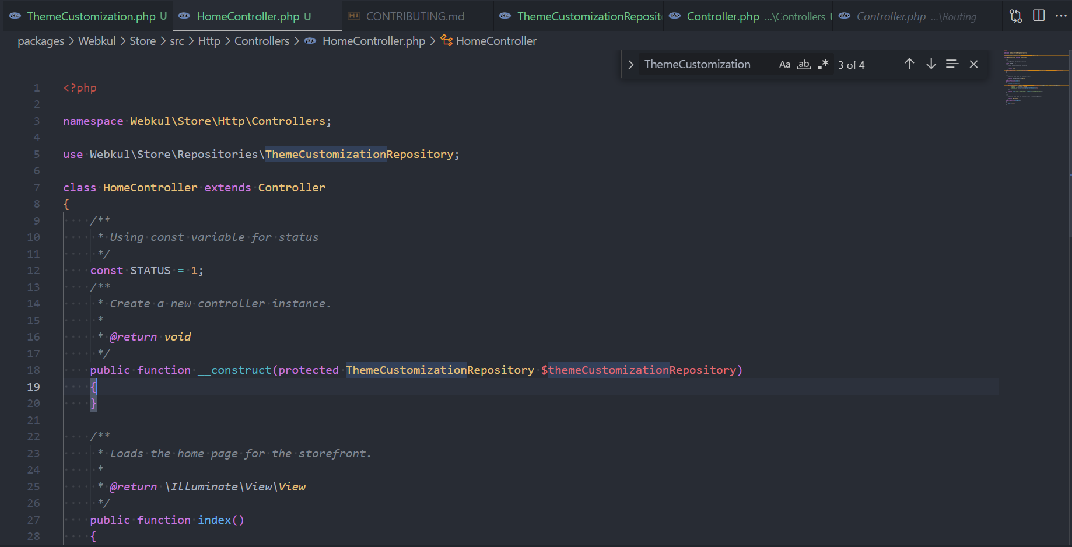
Task: Select the HomeController.php breadcrumb
Action: point(374,41)
